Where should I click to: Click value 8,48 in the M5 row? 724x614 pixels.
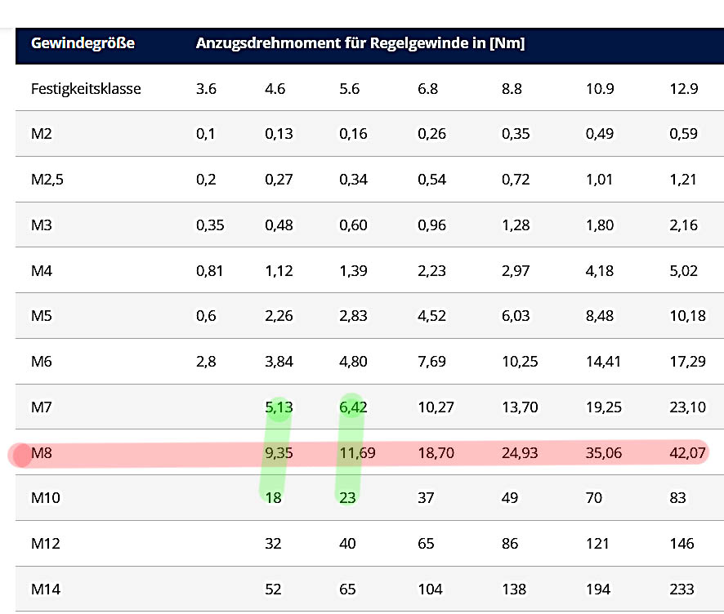(599, 316)
